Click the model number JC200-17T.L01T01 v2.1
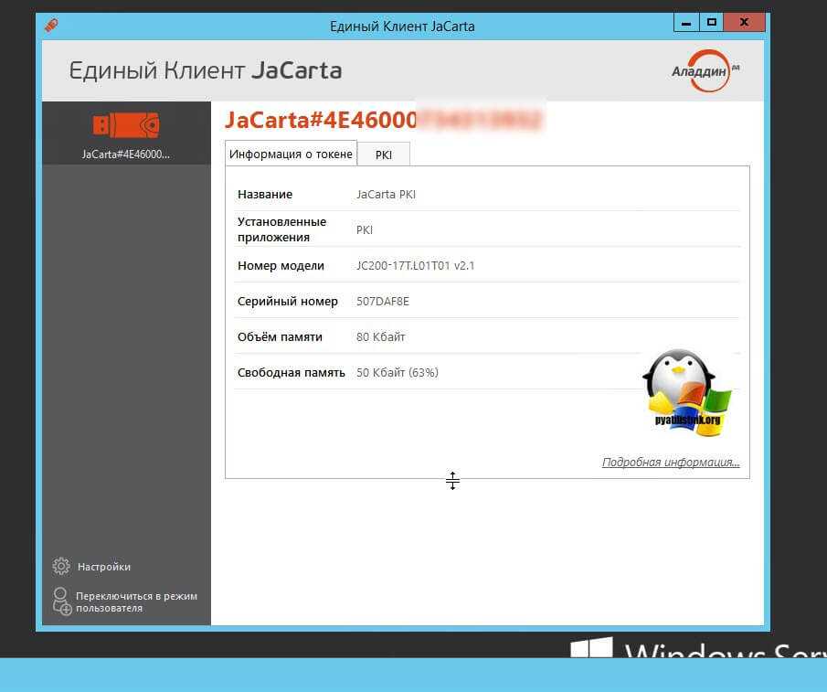Image resolution: width=827 pixels, height=692 pixels. 415,266
